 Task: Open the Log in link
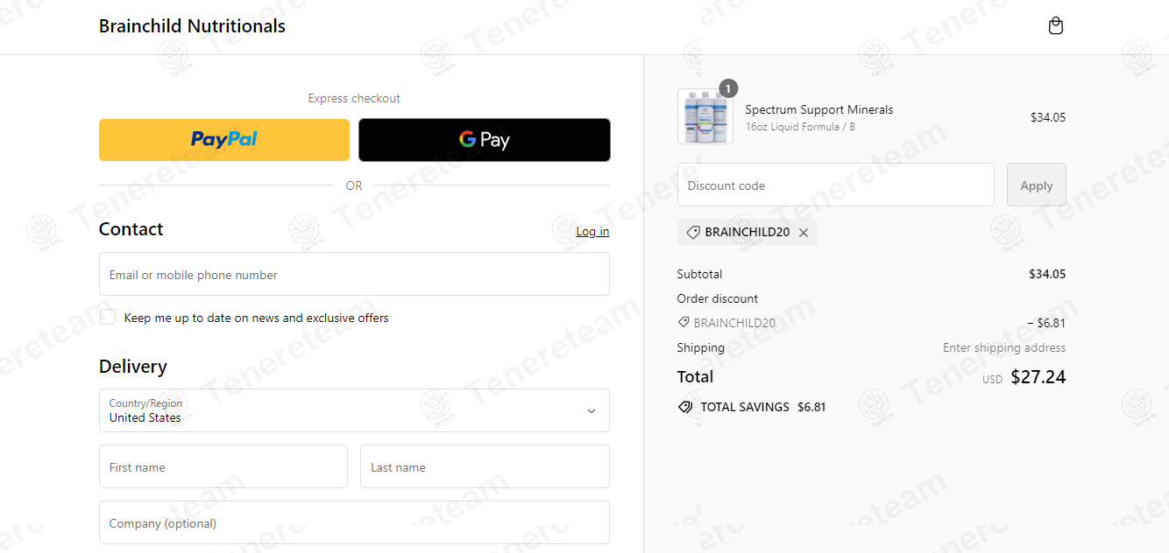coord(592,231)
